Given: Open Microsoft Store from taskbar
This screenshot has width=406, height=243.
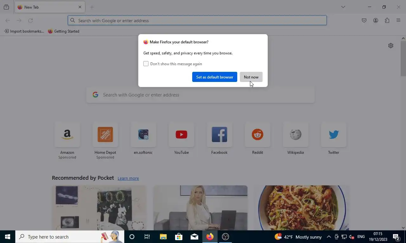Looking at the screenshot, I should coord(179,237).
